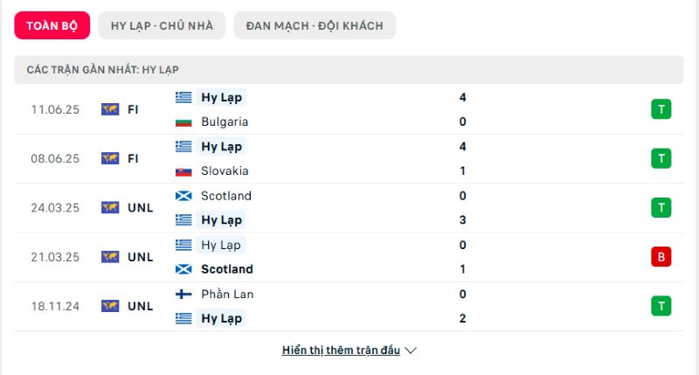This screenshot has height=375, width=699.
Task: Click the UNL competition icon for 18.11.24
Action: tap(110, 306)
